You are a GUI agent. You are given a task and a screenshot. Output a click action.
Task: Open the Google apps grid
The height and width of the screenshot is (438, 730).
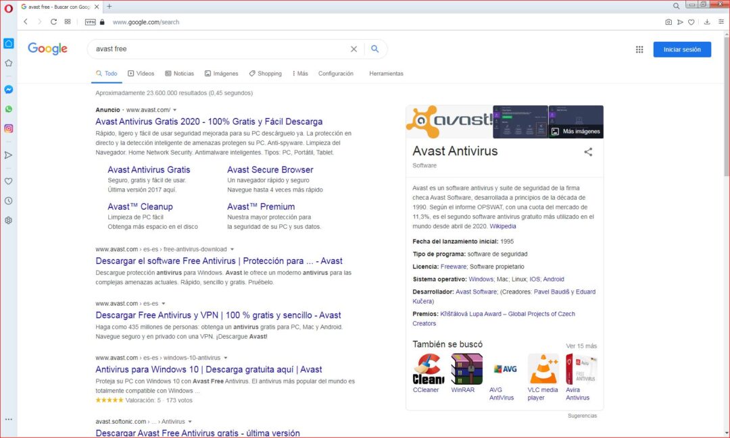pos(639,49)
